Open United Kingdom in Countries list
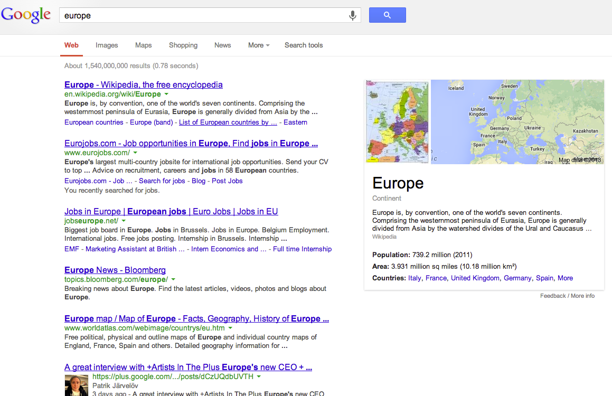This screenshot has width=612, height=396. [475, 278]
